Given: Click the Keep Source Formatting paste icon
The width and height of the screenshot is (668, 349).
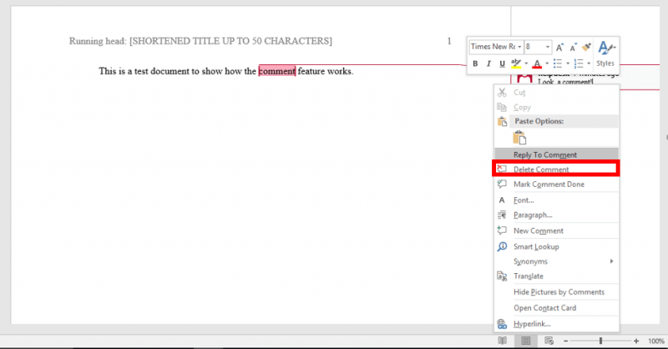Looking at the screenshot, I should (519, 138).
